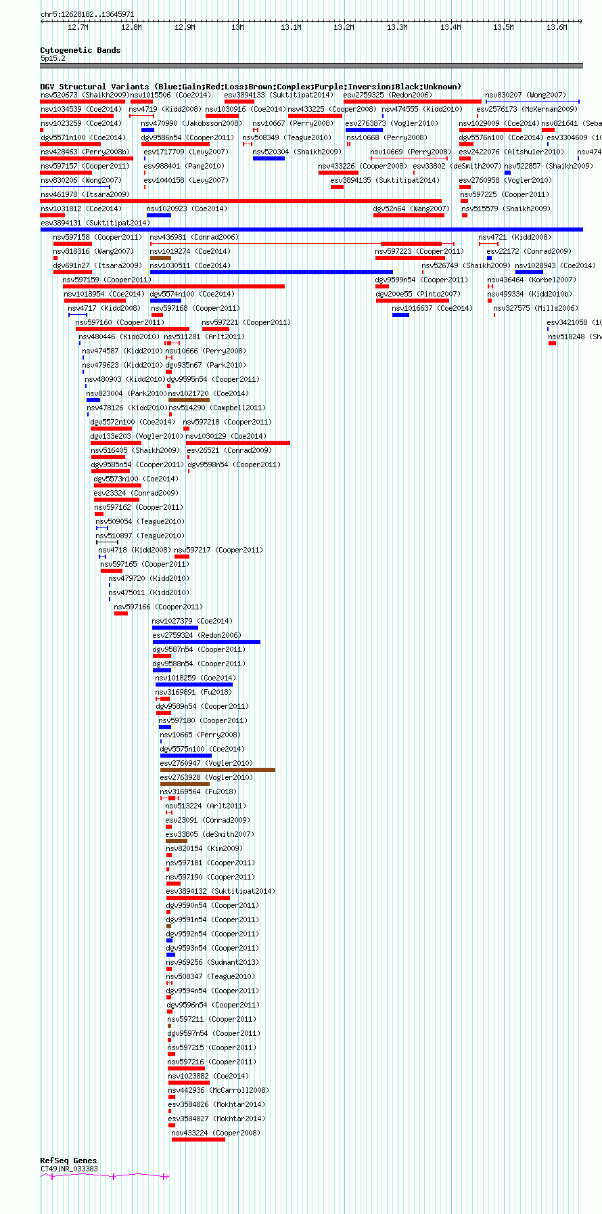602x1214 pixels.
Task: Select the nsv1030511 (Coe2014) label
Action: point(190,265)
